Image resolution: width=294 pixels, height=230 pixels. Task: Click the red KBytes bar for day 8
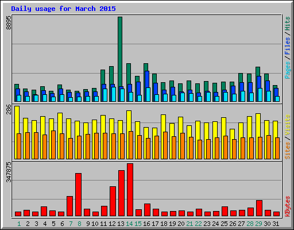click(x=78, y=195)
